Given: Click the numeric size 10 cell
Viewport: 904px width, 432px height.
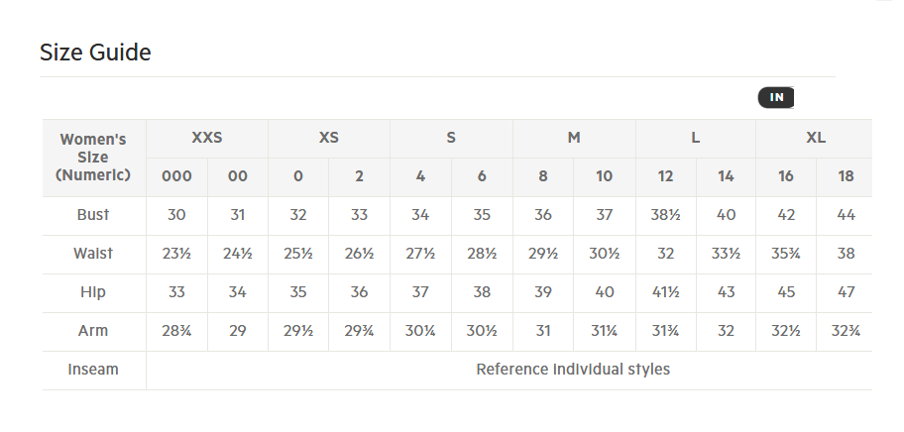Looking at the screenshot, I should (x=605, y=176).
